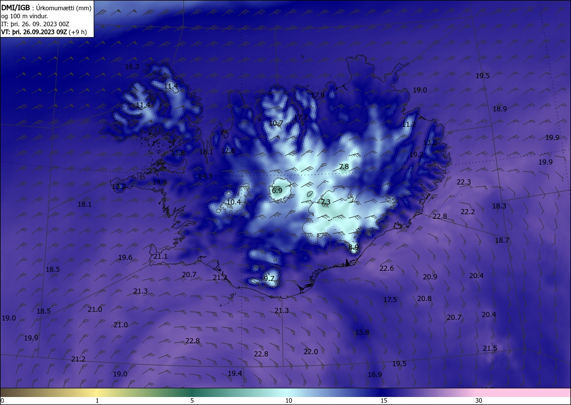Click the 16.3 value on the map
Image resolution: width=571 pixels, height=405 pixels.
(132, 67)
